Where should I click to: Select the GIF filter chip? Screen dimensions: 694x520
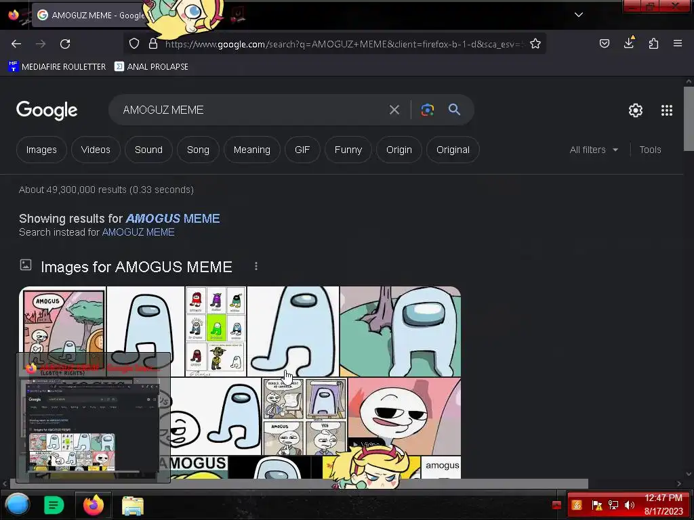tap(302, 150)
